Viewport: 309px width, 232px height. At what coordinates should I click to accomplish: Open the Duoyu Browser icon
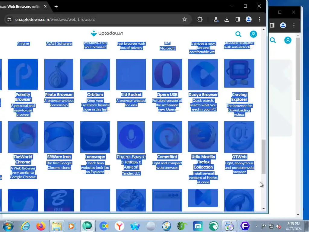pyautogui.click(x=203, y=74)
